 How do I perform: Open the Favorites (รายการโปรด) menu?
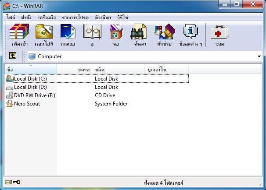[75, 17]
